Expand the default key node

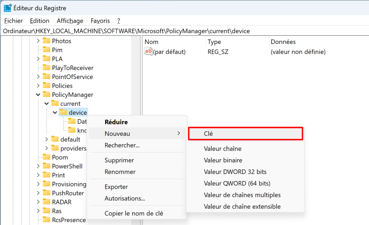[46, 139]
